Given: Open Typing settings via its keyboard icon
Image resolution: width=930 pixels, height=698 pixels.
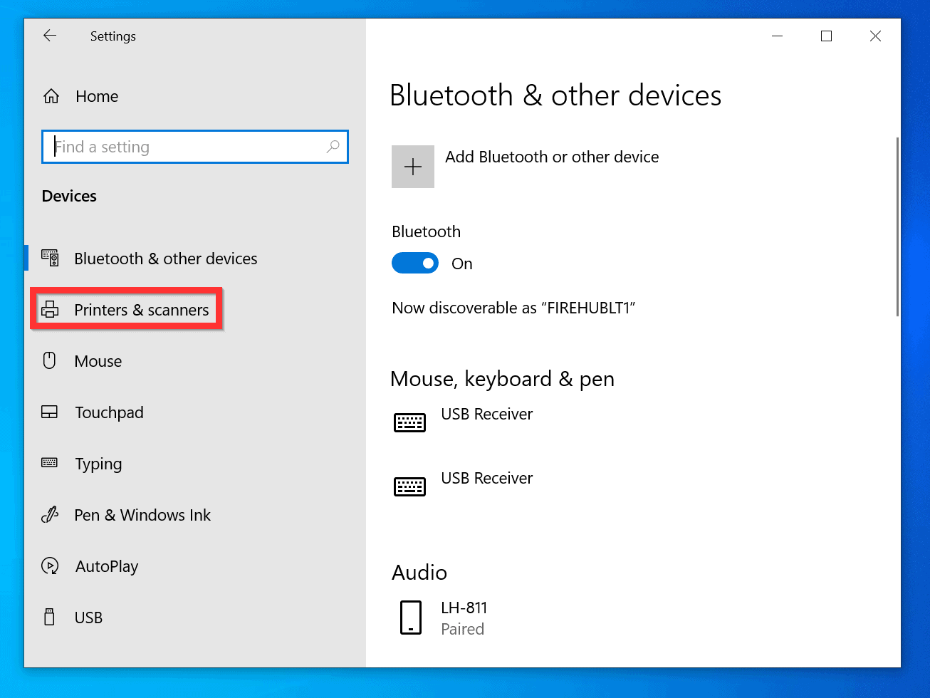Looking at the screenshot, I should tap(49, 463).
